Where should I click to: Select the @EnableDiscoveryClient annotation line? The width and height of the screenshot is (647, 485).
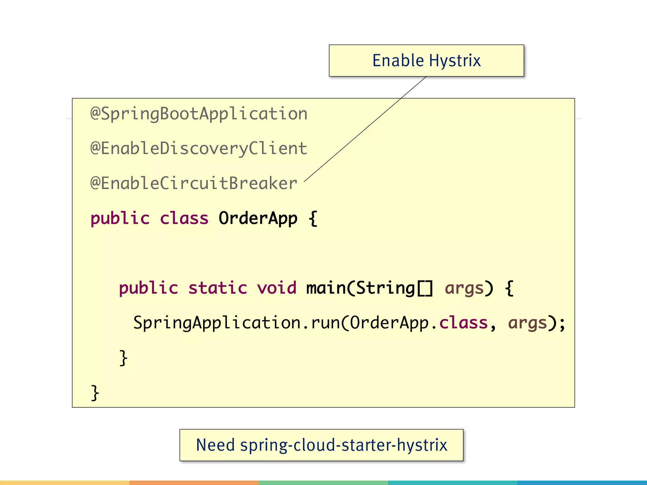(x=199, y=148)
